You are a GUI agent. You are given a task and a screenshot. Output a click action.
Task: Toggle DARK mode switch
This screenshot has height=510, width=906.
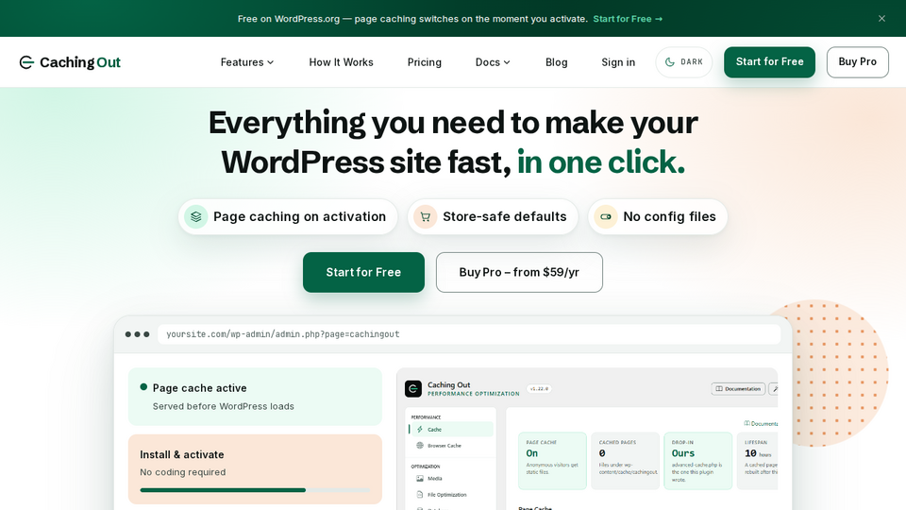pos(683,62)
